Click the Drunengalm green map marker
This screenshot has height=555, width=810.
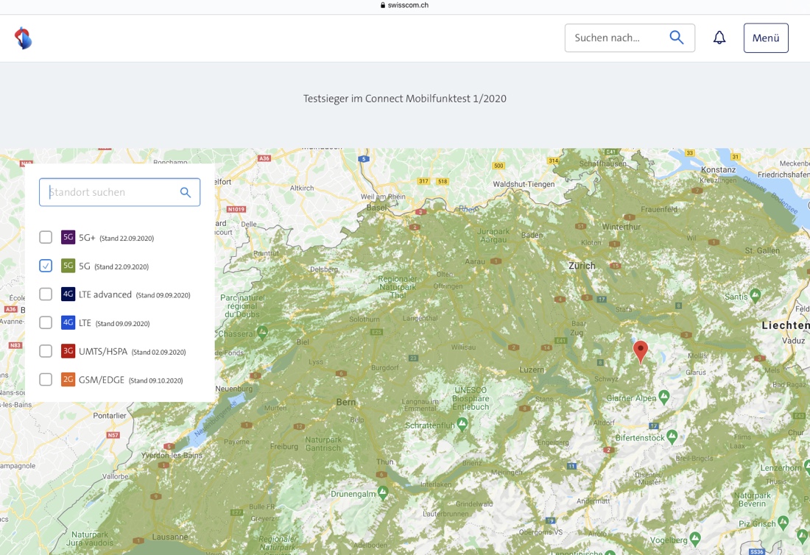click(382, 491)
